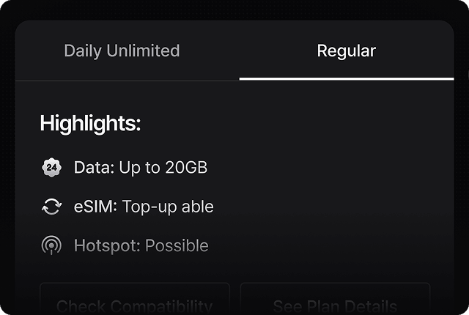
Task: Open Check Compatibility button
Action: (x=135, y=299)
